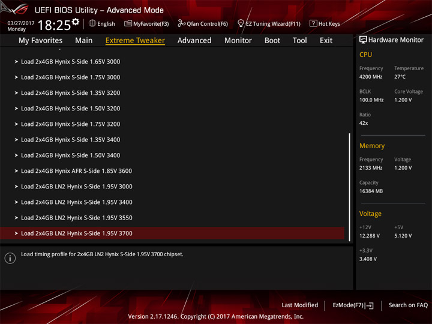Switch to the Boot tab
The height and width of the screenshot is (324, 432).
pos(272,41)
